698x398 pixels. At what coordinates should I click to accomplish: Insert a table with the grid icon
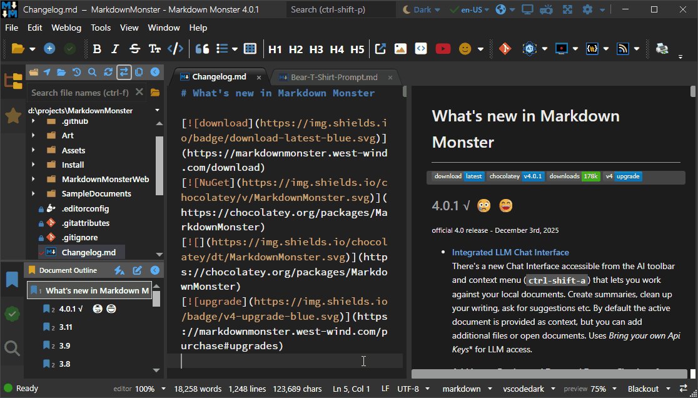[x=250, y=49]
